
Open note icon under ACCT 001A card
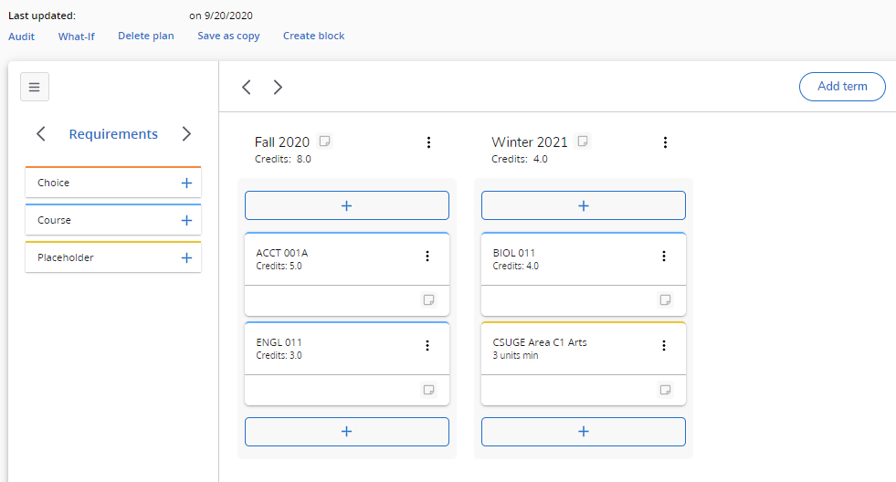[x=427, y=300]
